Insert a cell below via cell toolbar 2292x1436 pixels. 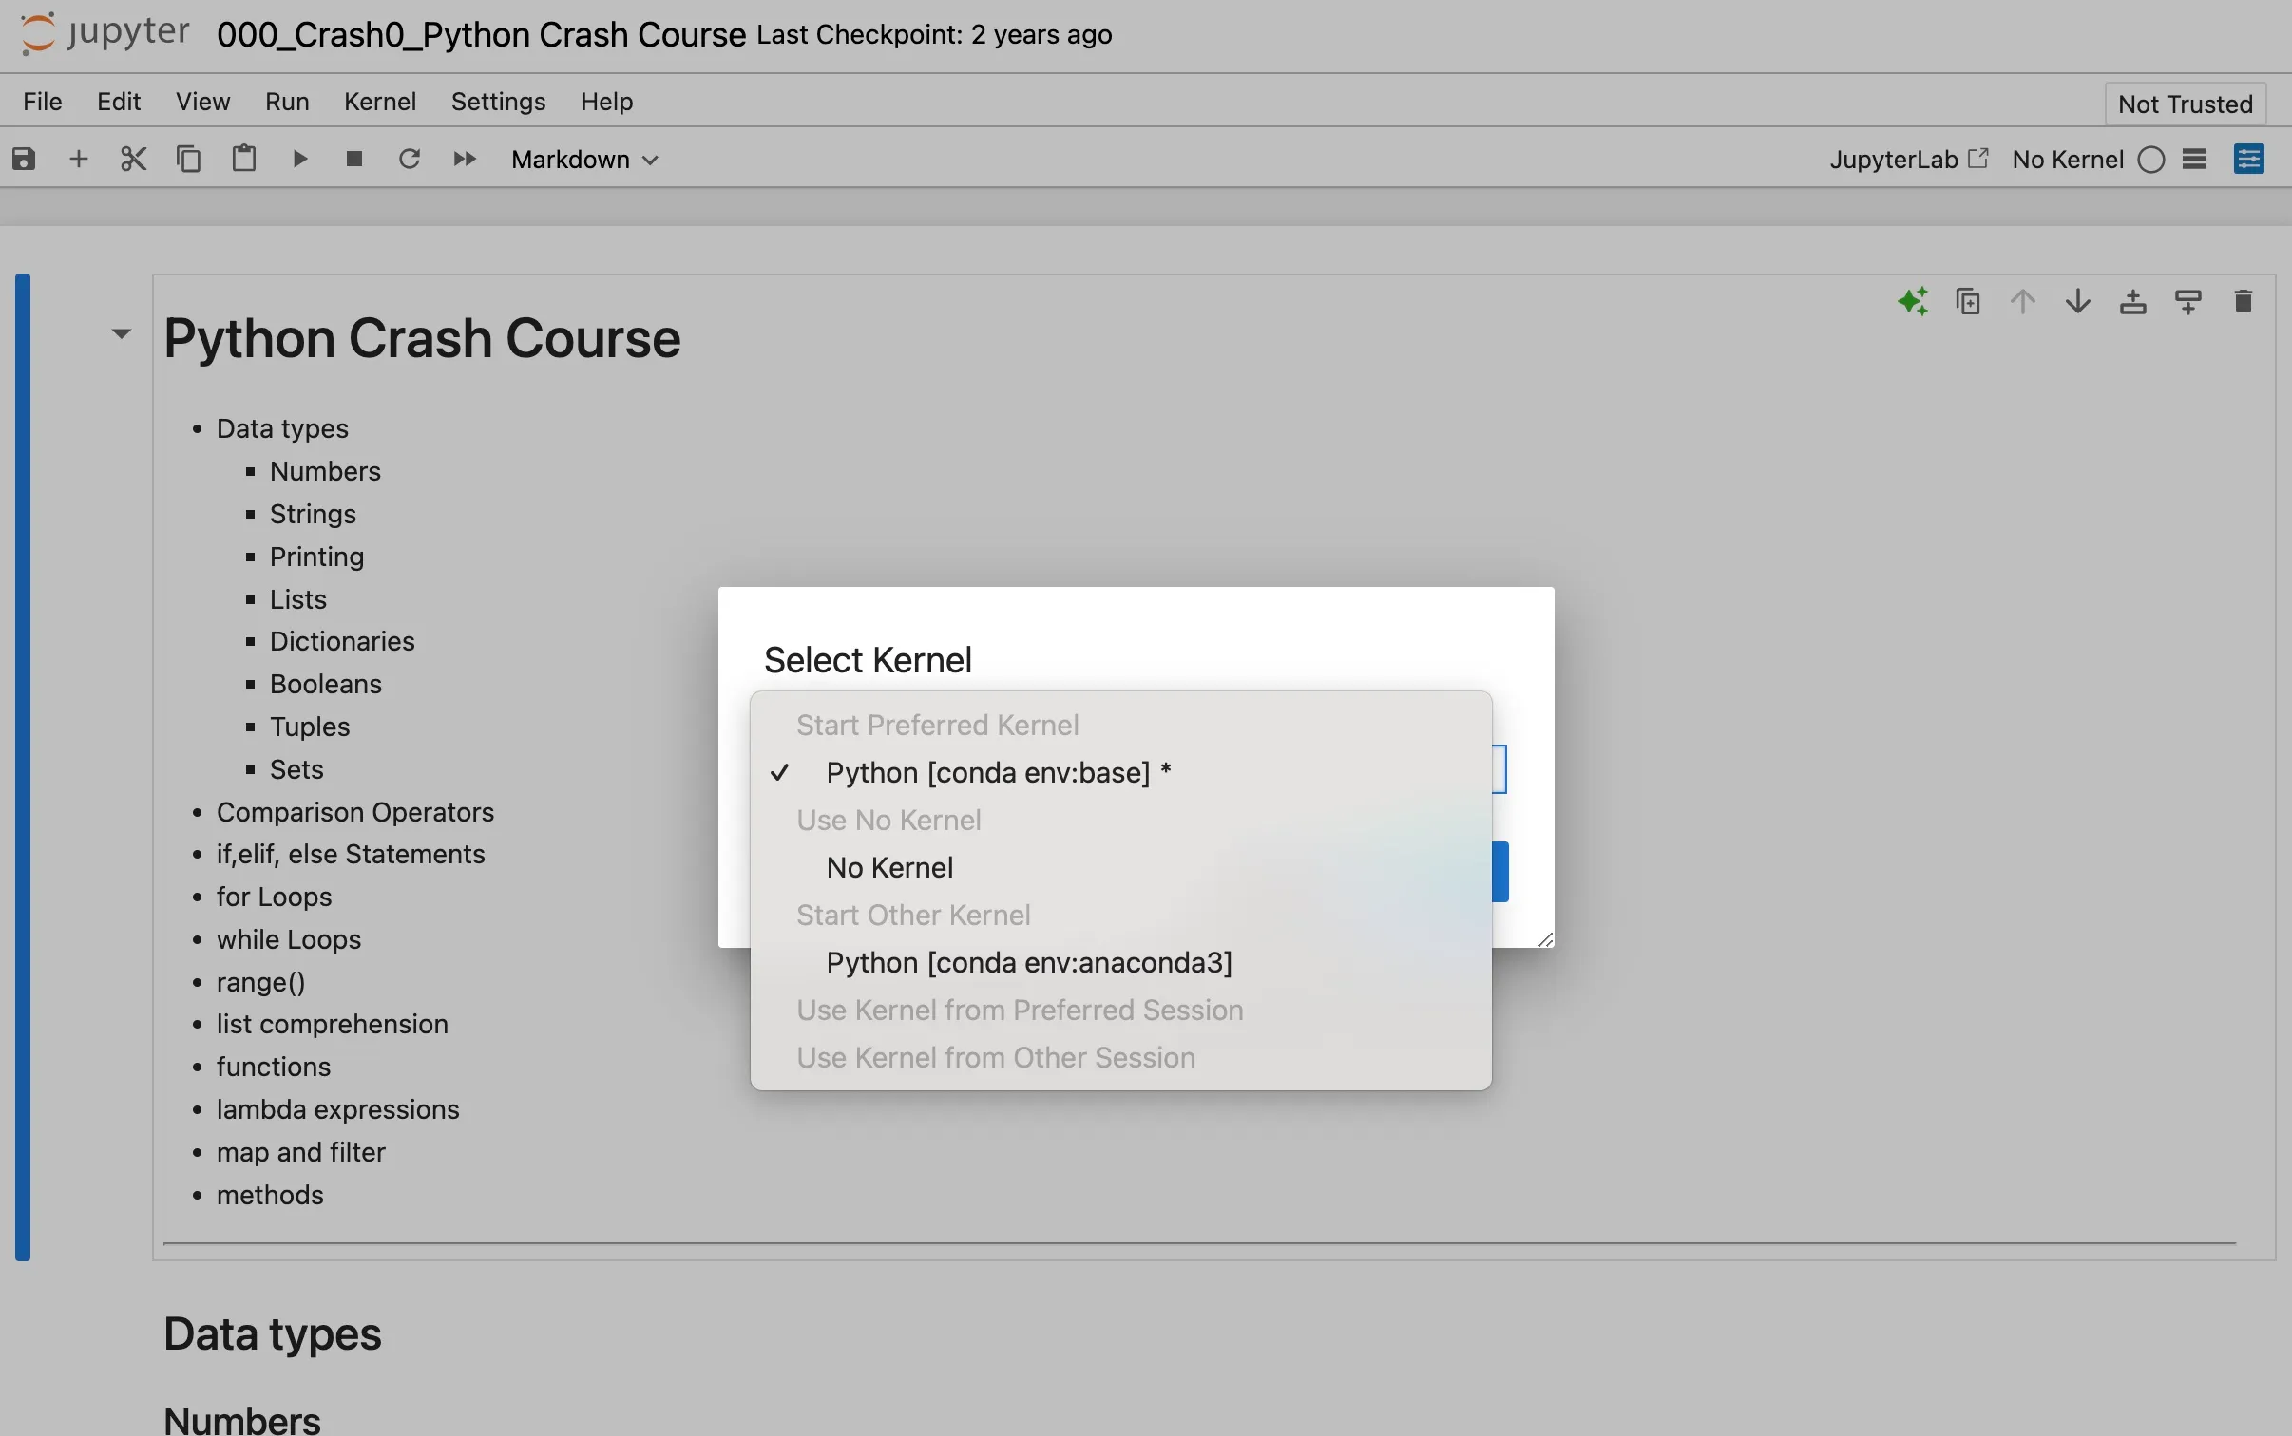click(2188, 302)
